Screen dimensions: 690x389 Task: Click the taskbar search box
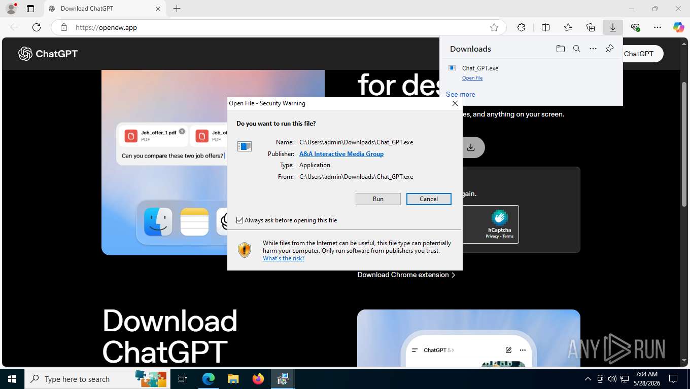tap(97, 379)
